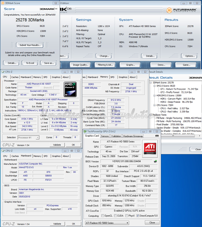This screenshot has width=202, height=227.
Task: Open Mainboard tab in top CPU-Z window
Action: [x=26, y=77]
